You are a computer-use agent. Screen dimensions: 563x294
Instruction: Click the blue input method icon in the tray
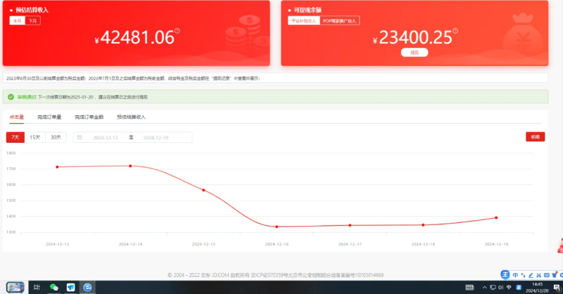click(519, 287)
